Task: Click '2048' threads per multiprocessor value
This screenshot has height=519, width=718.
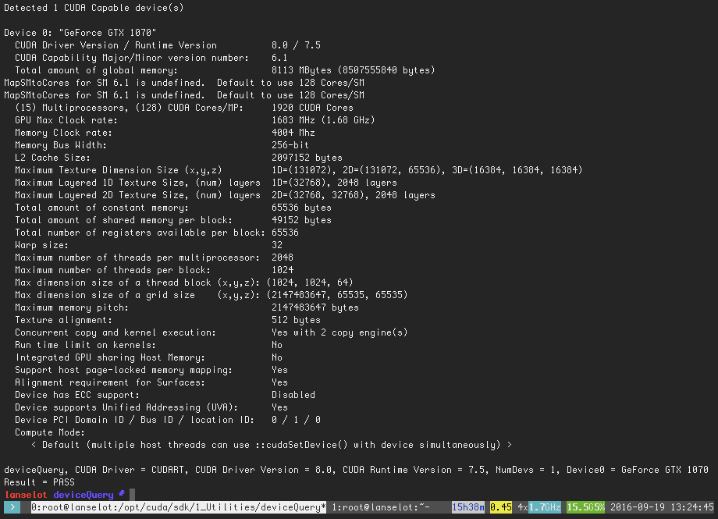Action: point(282,258)
